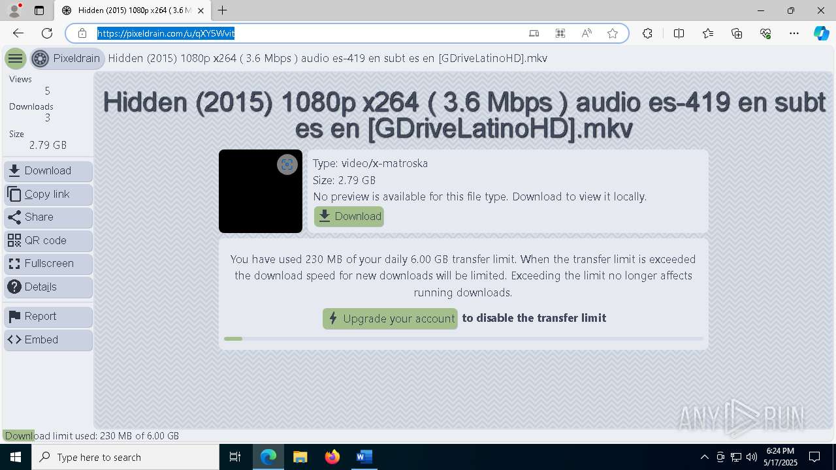Viewport: 836px width, 470px height.
Task: Open Edge Settings and more menu
Action: 794,33
